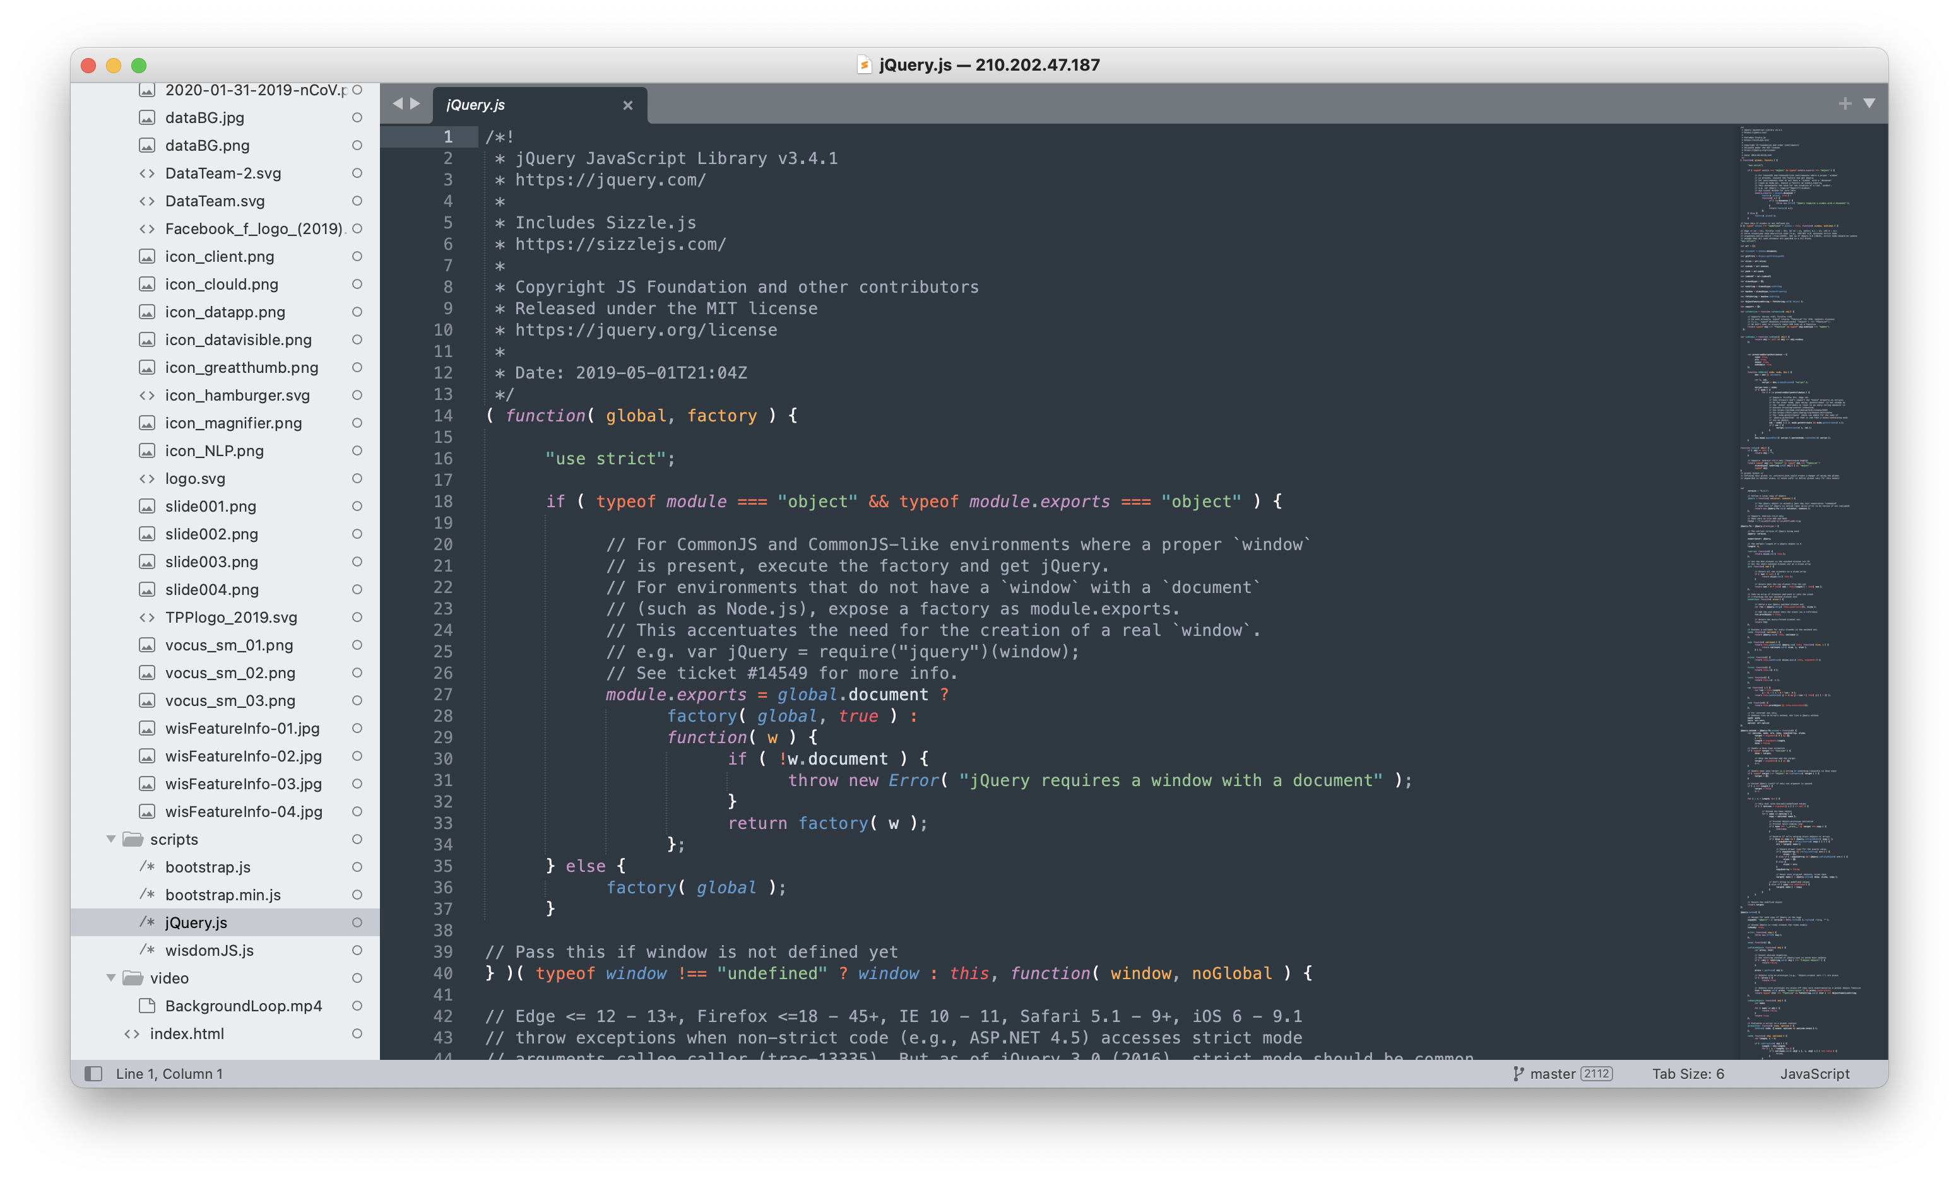Click code icon beside TPPlogo_2019.svg
The width and height of the screenshot is (1959, 1181).
pyautogui.click(x=147, y=618)
